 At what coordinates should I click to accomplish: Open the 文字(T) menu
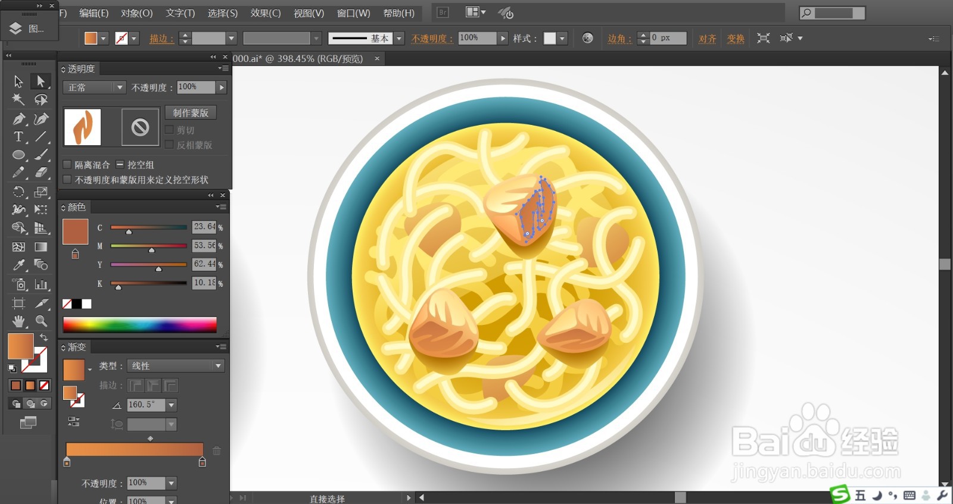180,13
